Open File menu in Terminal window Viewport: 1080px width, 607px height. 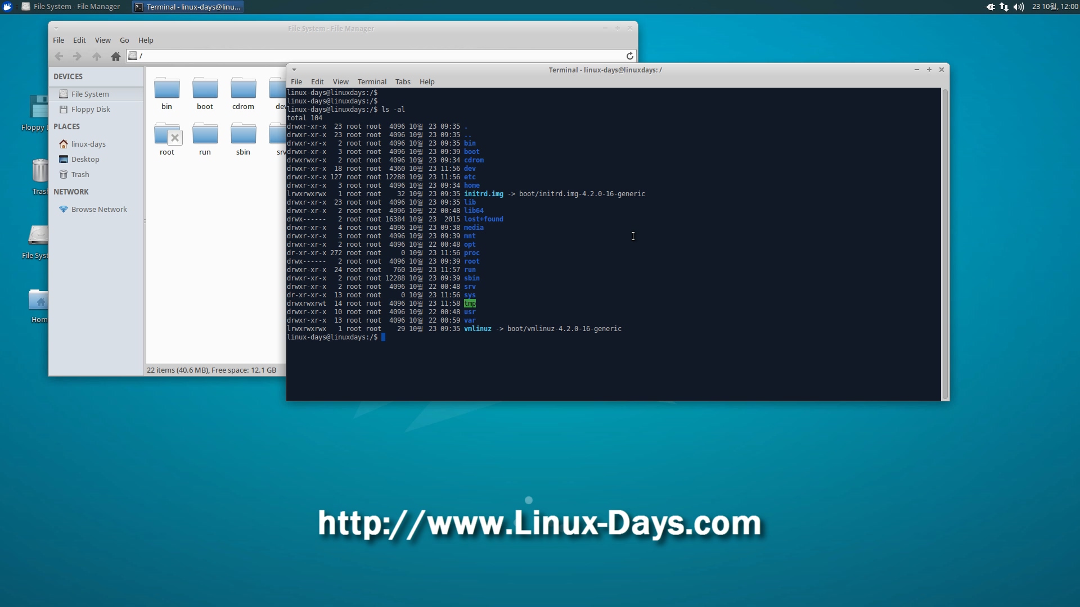pos(296,81)
